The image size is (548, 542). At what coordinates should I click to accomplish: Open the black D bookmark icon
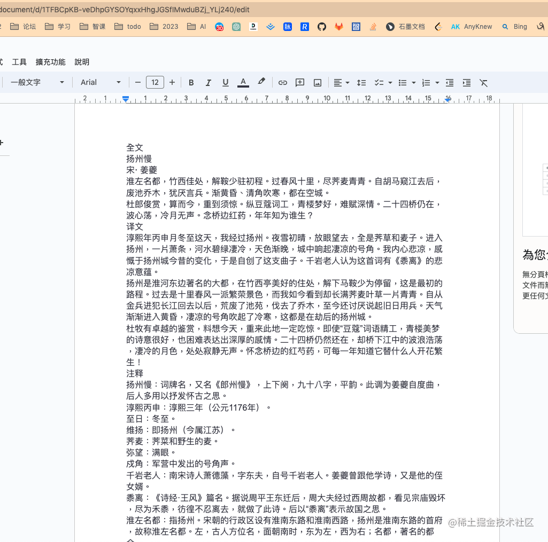click(253, 27)
